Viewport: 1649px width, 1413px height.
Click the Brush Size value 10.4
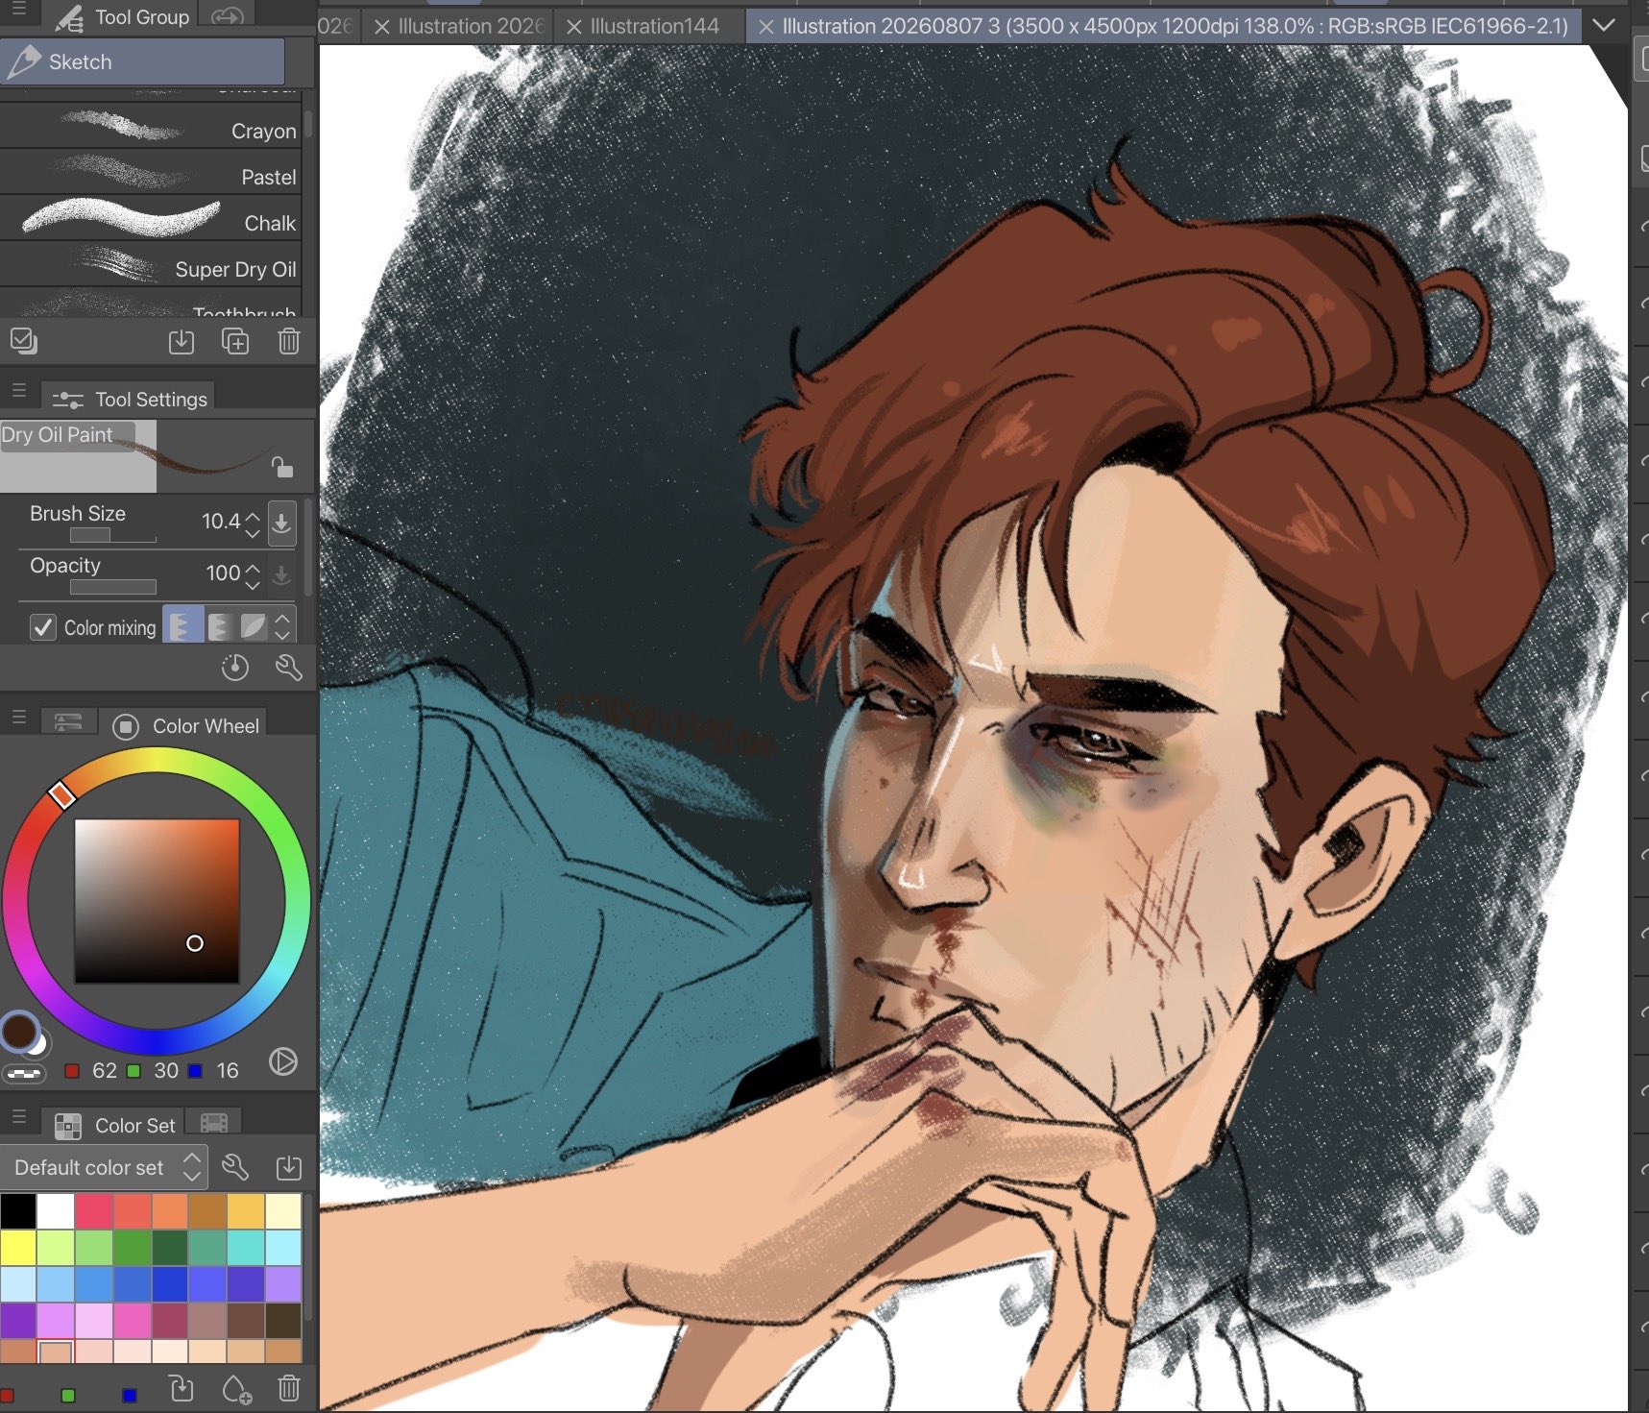(221, 521)
